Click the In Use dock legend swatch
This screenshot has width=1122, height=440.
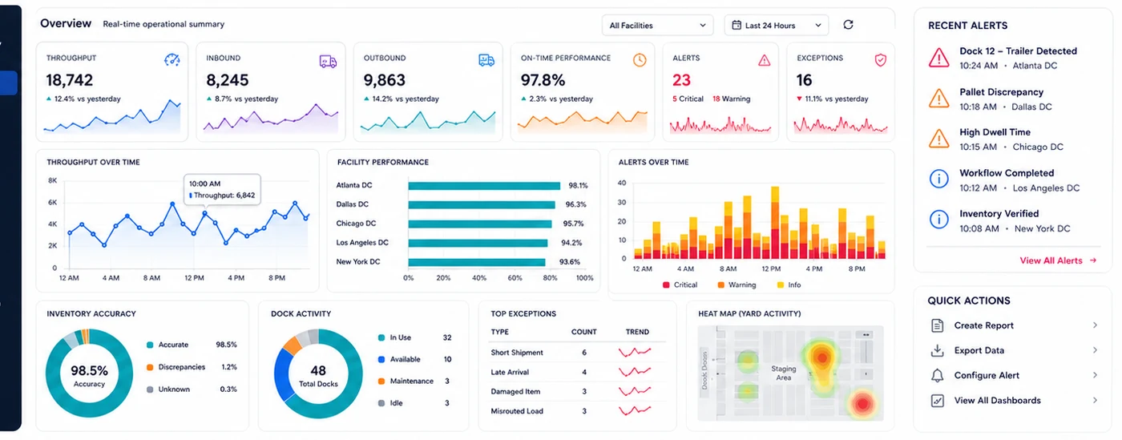point(381,337)
